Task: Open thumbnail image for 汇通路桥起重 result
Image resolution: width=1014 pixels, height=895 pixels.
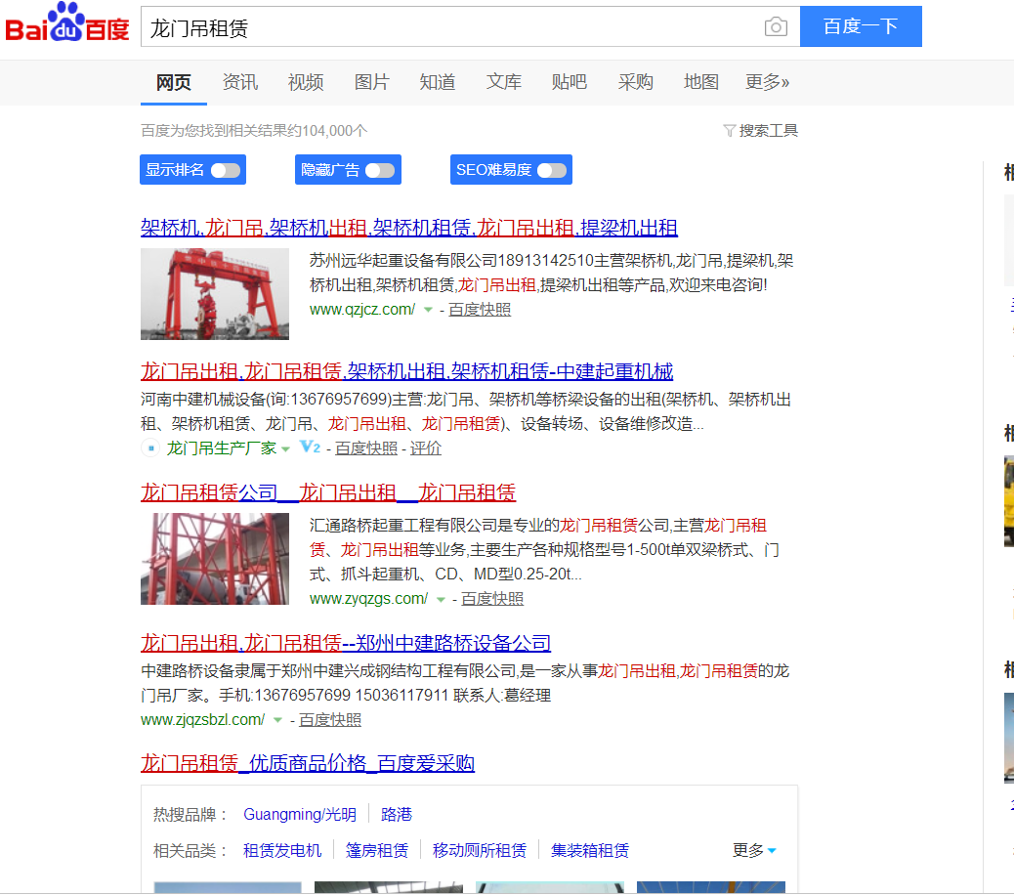Action: coord(215,559)
